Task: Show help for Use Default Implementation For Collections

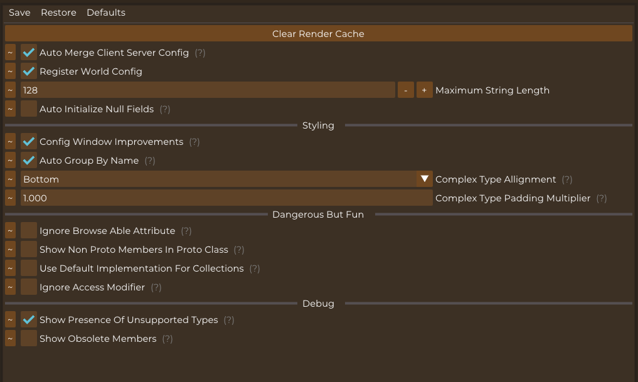Action: click(254, 268)
